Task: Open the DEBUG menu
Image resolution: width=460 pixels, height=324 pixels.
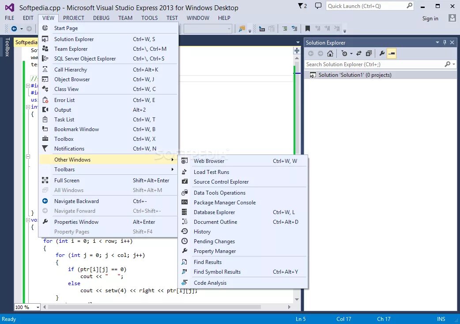Action: click(x=101, y=18)
